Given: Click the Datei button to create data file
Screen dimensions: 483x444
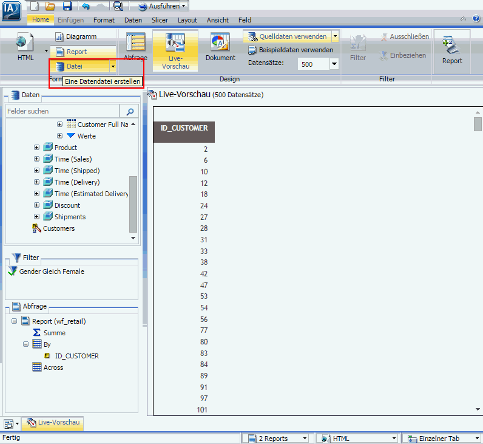Looking at the screenshot, I should click(79, 66).
